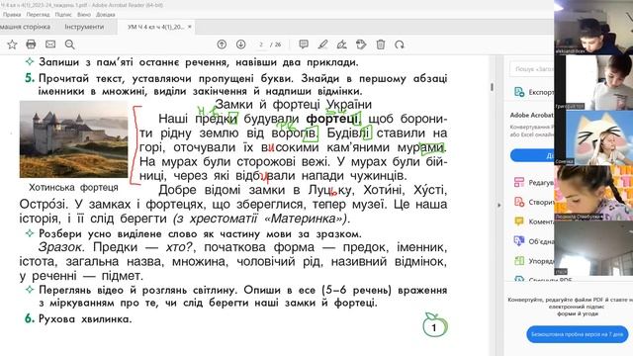Select cat filter participant video tile
Screen dimensions: 633x356
coord(593,137)
